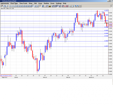113x105 pixels.
Task: Select the candlestick chart type icon
Action: [2, 6]
